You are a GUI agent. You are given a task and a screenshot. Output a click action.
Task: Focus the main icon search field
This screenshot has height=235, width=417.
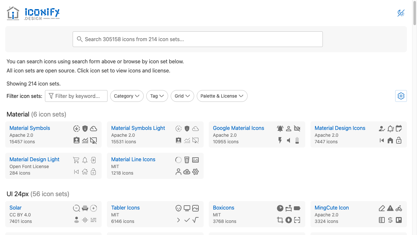198,39
